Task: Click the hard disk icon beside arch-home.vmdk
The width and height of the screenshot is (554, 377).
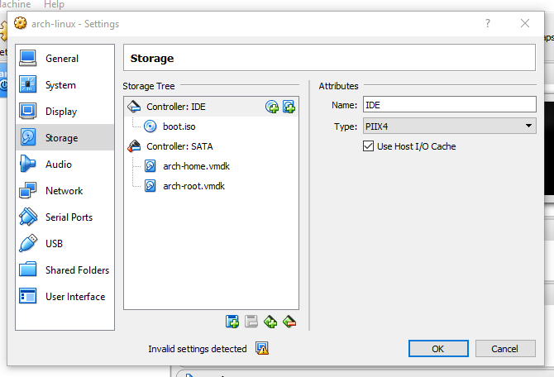Action: click(x=150, y=166)
